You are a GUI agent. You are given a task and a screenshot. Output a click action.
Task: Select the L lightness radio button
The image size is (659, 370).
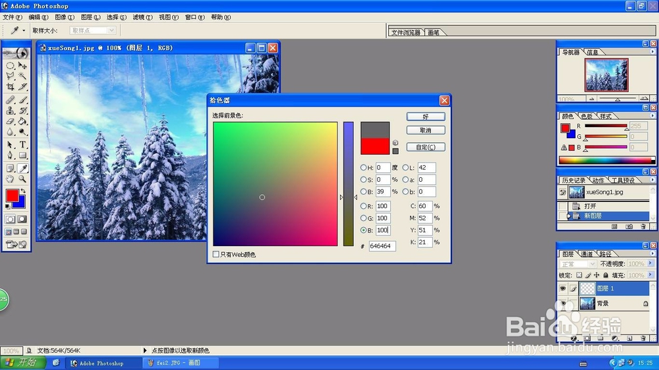tap(405, 168)
